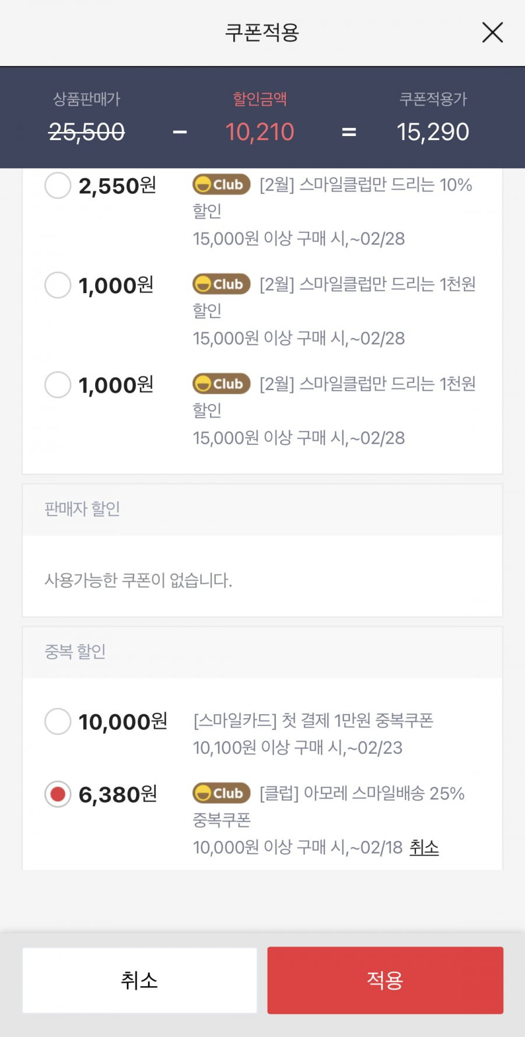Click the 2,550원 coupon amount label
Viewport: 525px width, 1037px height.
(117, 186)
